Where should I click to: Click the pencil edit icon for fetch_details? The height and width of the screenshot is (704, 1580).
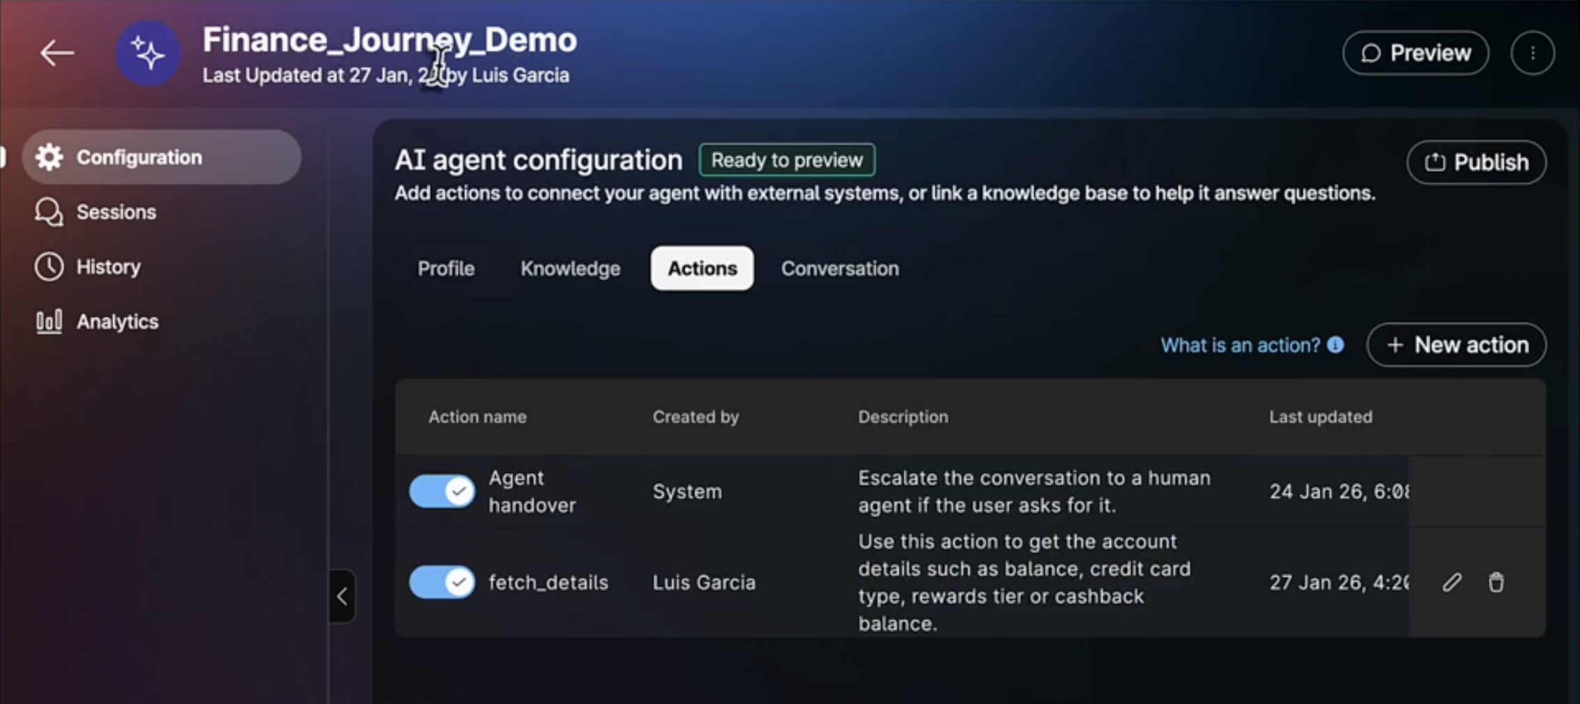[x=1452, y=582]
